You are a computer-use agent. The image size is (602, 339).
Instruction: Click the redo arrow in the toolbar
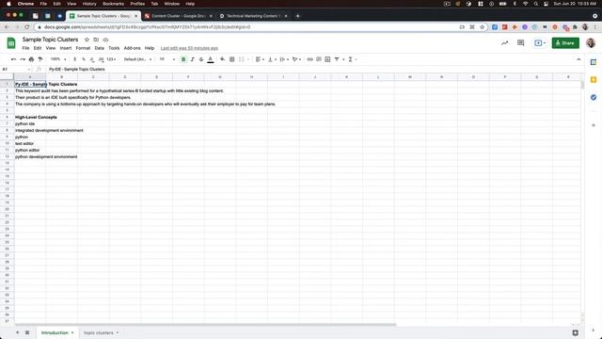click(23, 59)
